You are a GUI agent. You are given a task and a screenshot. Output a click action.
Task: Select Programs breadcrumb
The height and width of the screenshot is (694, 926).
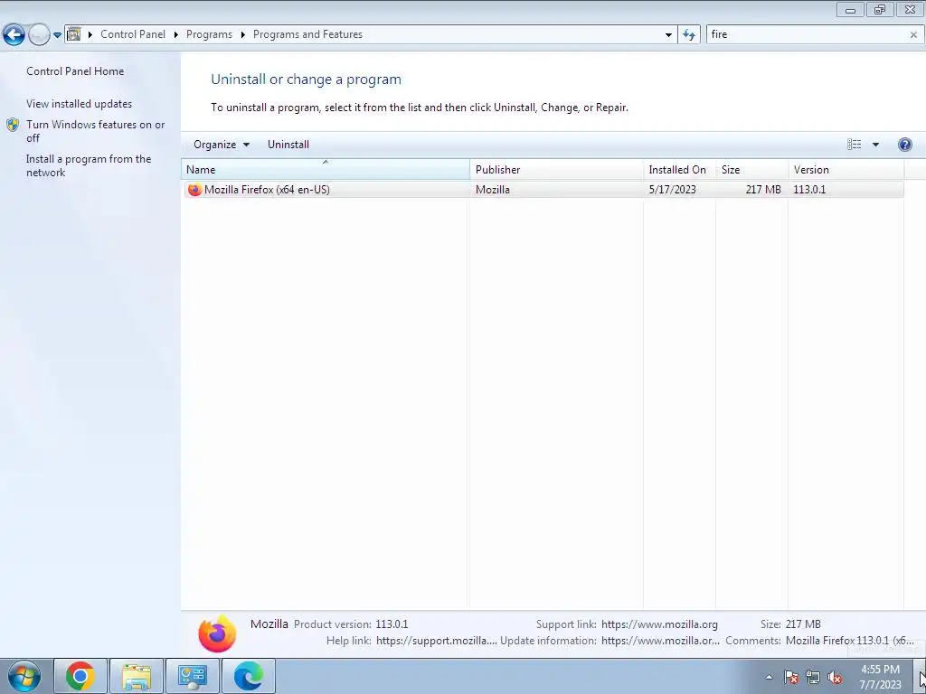[209, 34]
